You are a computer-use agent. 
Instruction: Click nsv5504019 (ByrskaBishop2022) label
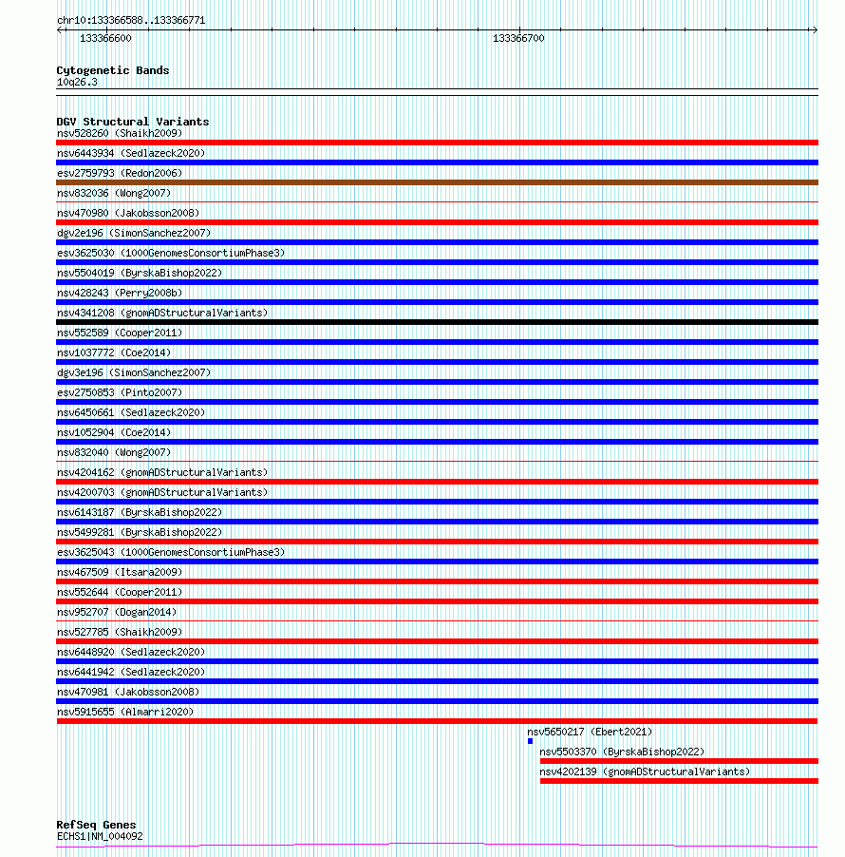[x=140, y=273]
